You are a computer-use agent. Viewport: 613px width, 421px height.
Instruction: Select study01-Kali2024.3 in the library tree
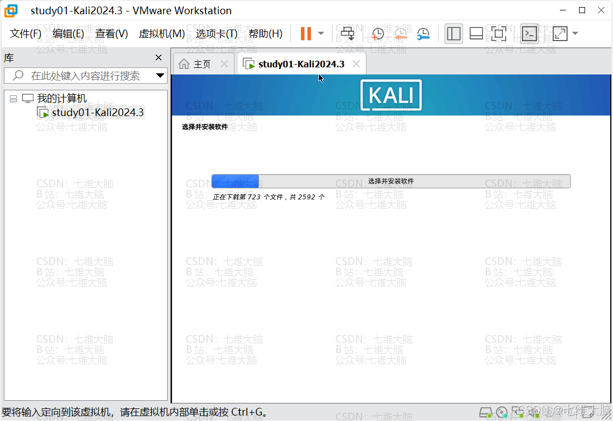click(98, 112)
